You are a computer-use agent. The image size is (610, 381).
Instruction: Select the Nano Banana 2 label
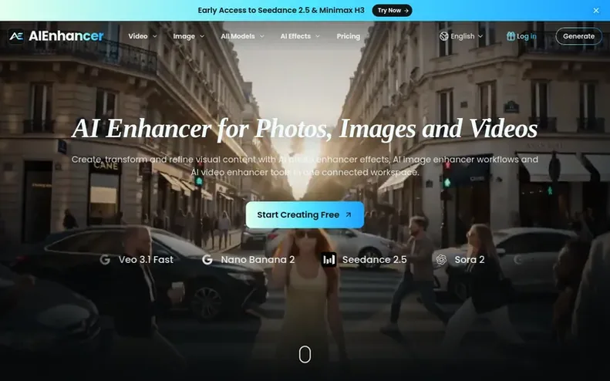click(258, 260)
